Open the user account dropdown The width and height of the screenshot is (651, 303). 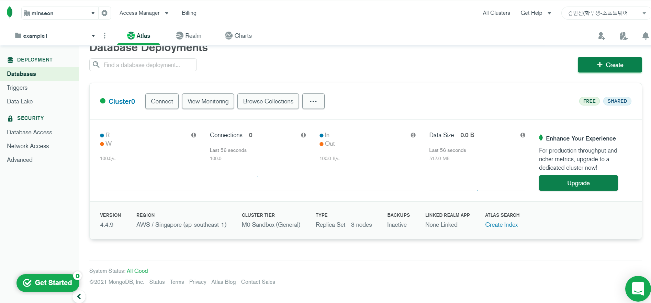click(606, 13)
